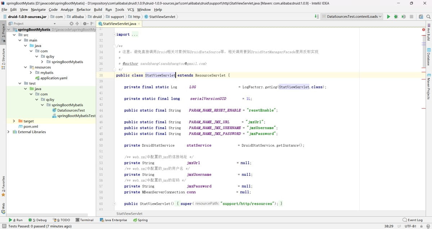Open the Event Log
This screenshot has height=229, width=432.
point(413,220)
